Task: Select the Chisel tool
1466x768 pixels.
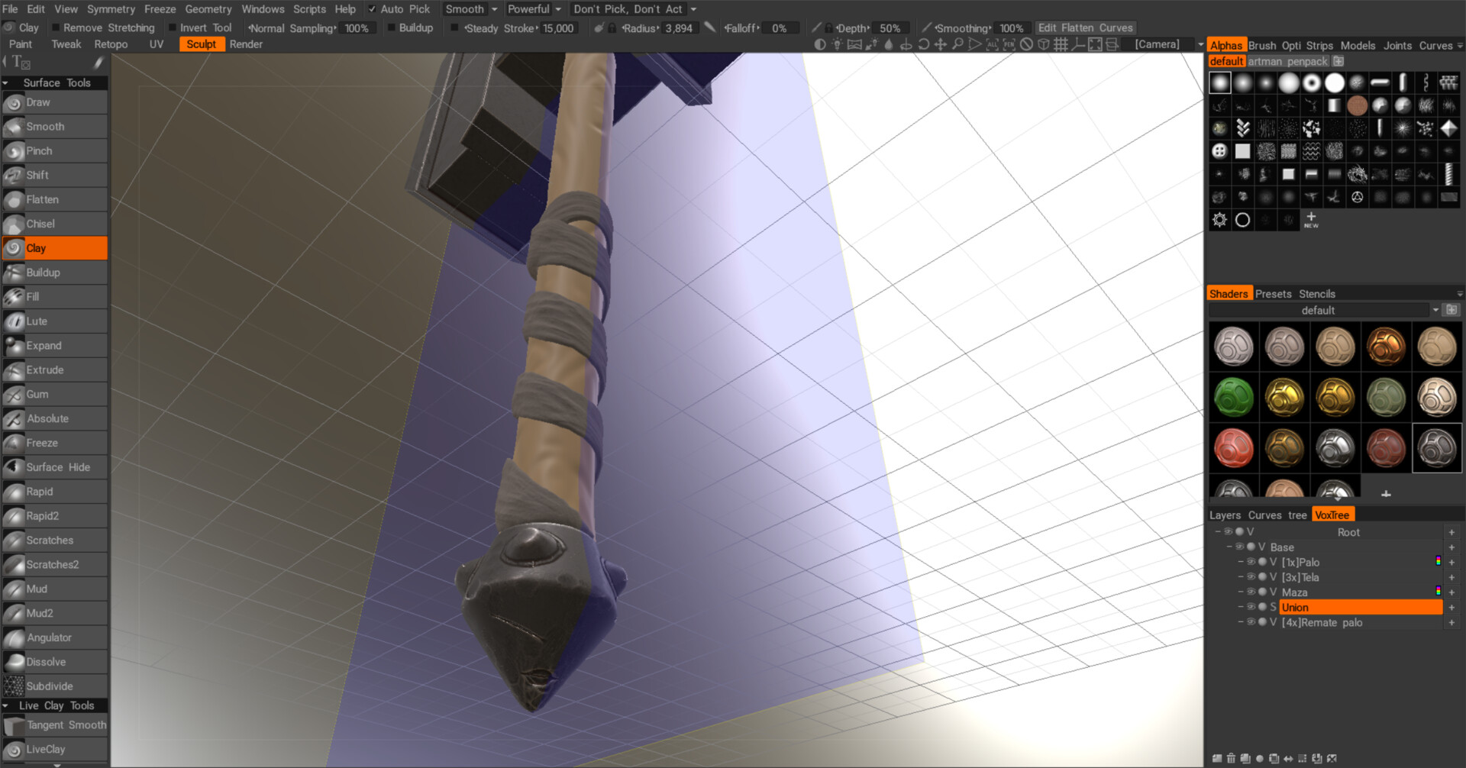Action: (54, 224)
